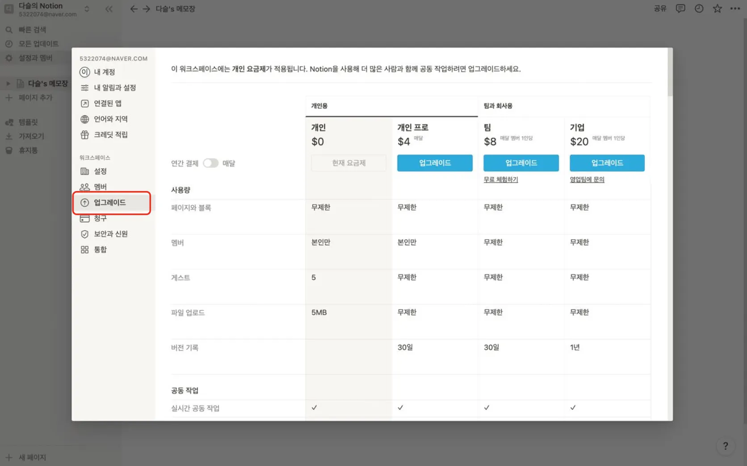
Task: Go back with the left arrow
Action: tap(134, 9)
